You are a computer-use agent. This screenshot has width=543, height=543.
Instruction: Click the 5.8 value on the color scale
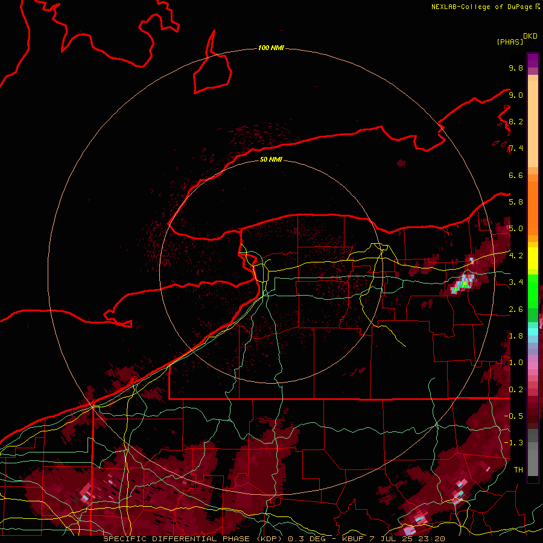516,202
